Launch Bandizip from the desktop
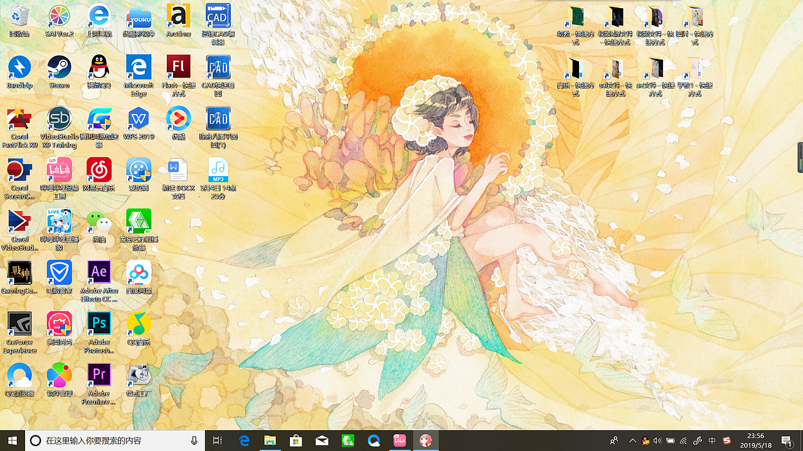The height and width of the screenshot is (451, 803). pyautogui.click(x=19, y=72)
